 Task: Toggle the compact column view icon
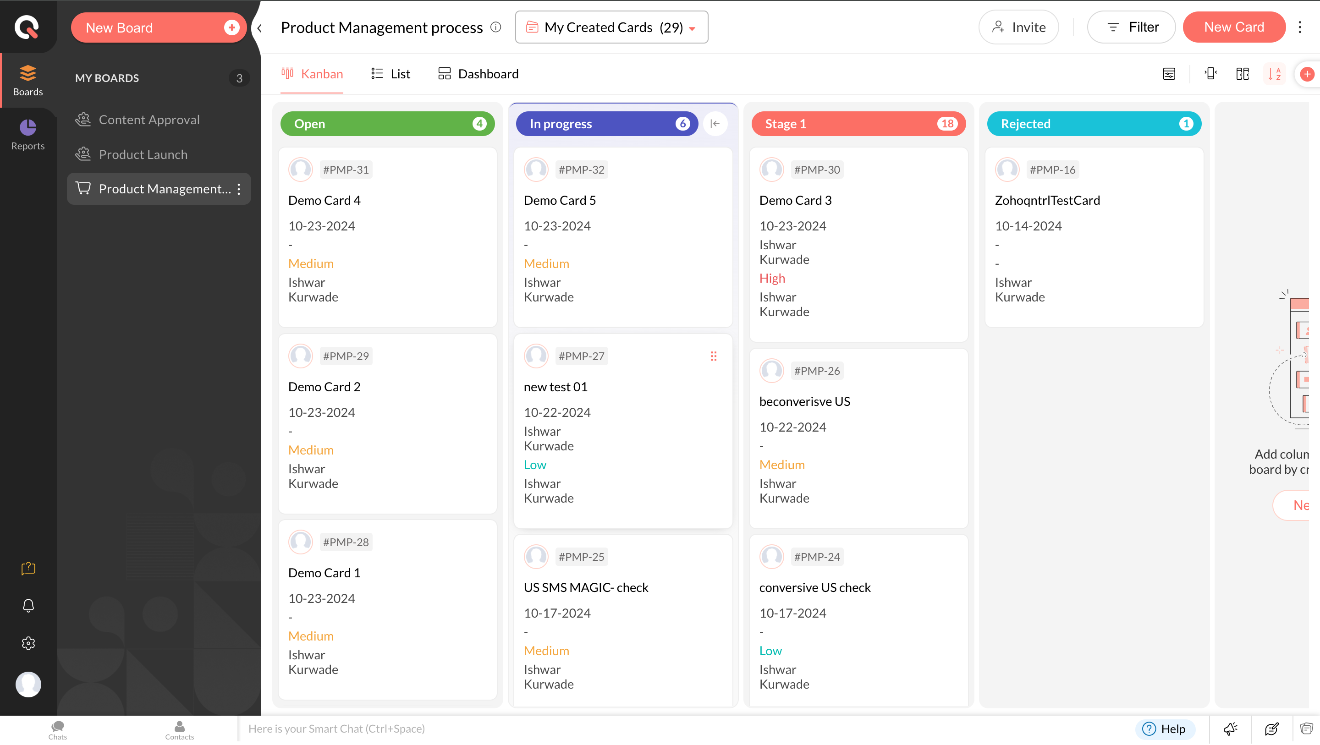pyautogui.click(x=1211, y=74)
